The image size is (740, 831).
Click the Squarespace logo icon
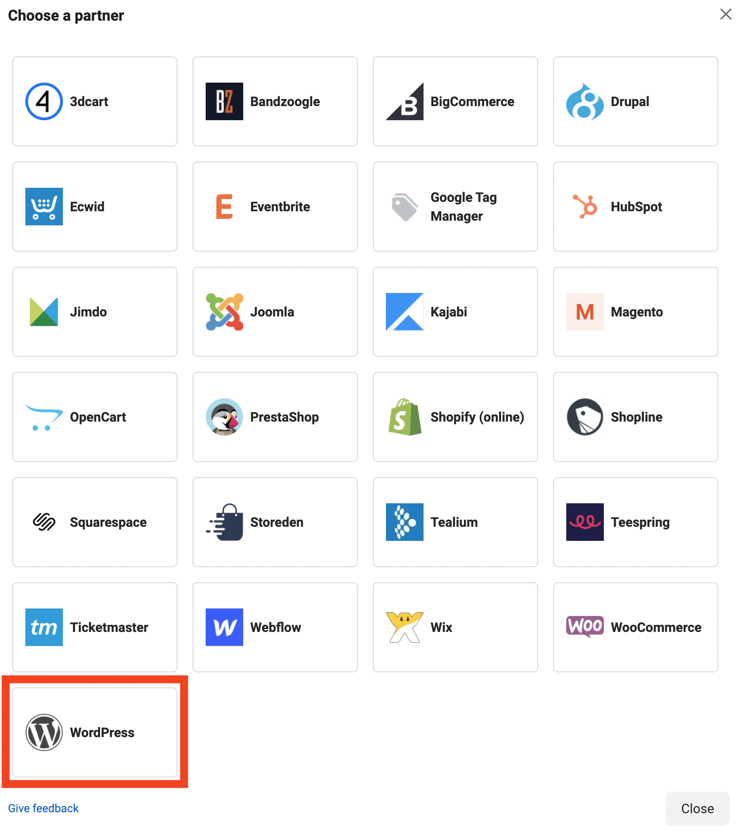44,522
